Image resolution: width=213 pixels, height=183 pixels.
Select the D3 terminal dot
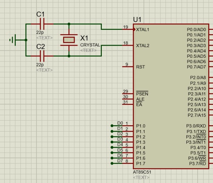pyautogui.click(x=112, y=142)
